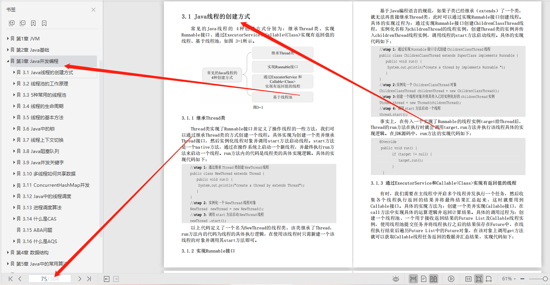Open 3.11 ConcurrentHashMap并发 bookmark
Viewport: 550px width, 285px height.
click(56, 185)
